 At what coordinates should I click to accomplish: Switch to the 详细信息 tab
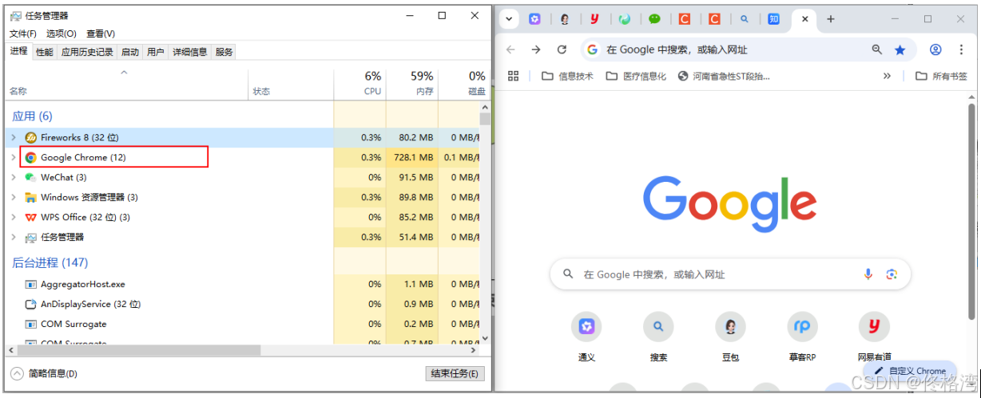[x=190, y=52]
